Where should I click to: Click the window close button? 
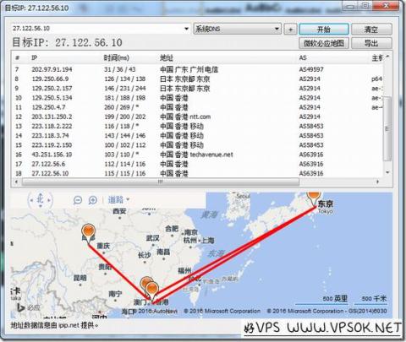click(387, 6)
